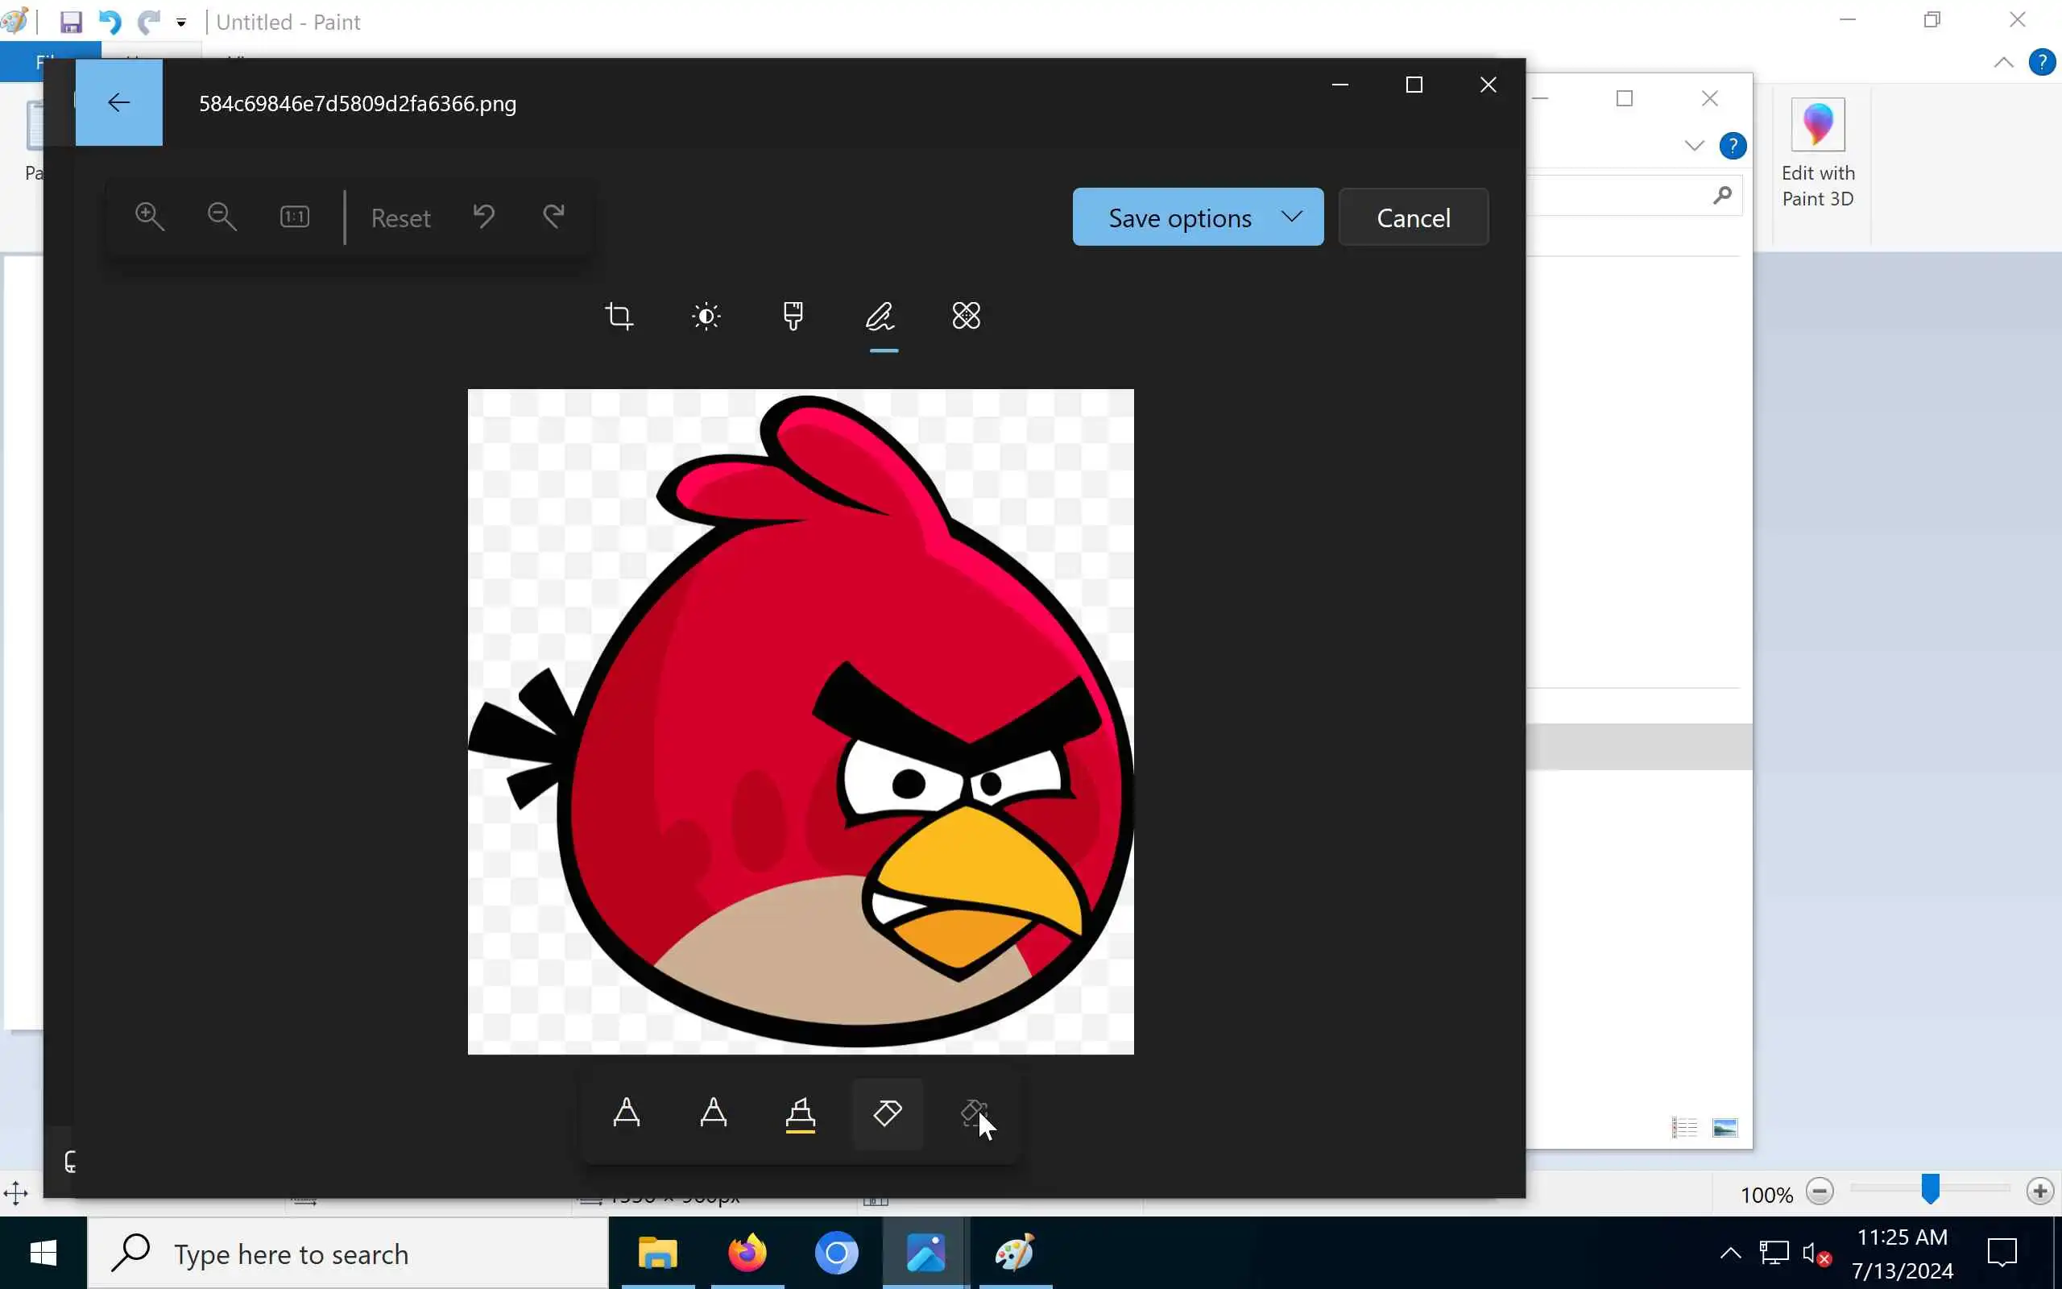Toggle the Eraser tool
The image size is (2062, 1289).
click(x=887, y=1113)
